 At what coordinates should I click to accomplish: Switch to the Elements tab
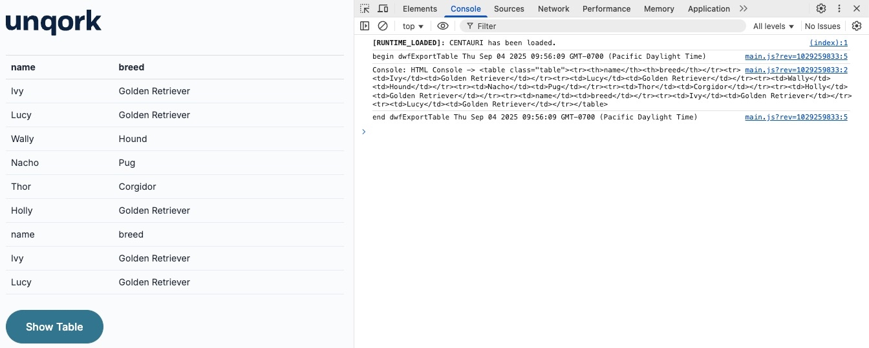tap(420, 8)
